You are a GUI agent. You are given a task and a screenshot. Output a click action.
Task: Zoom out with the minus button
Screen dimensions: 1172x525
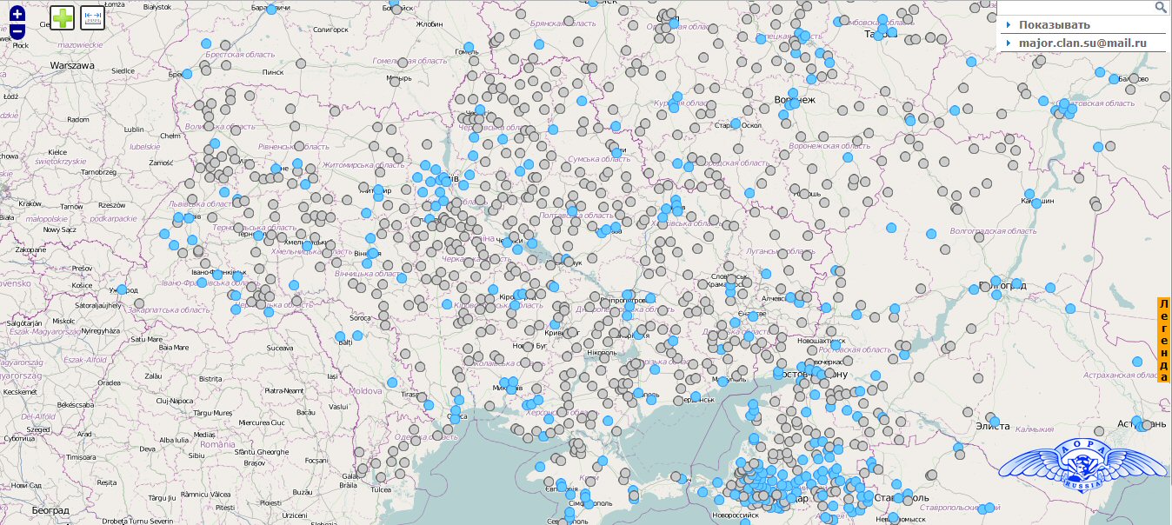click(17, 32)
